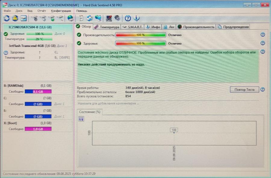Click the blue free space bar under C:
Image resolution: width=271 pixels, height=178 pixels.
38,104
